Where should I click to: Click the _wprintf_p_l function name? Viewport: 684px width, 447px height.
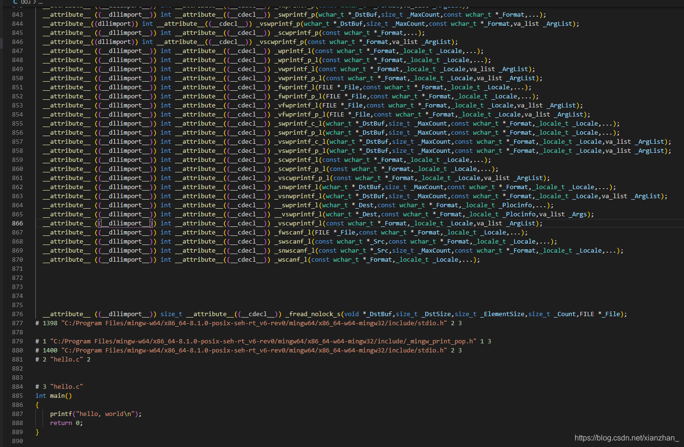pyautogui.click(x=296, y=60)
